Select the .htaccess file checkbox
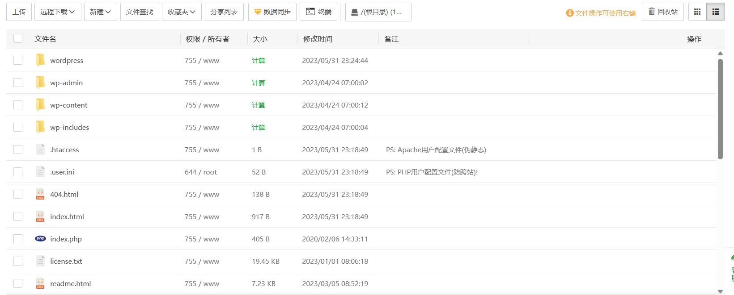734x295 pixels. tap(18, 150)
